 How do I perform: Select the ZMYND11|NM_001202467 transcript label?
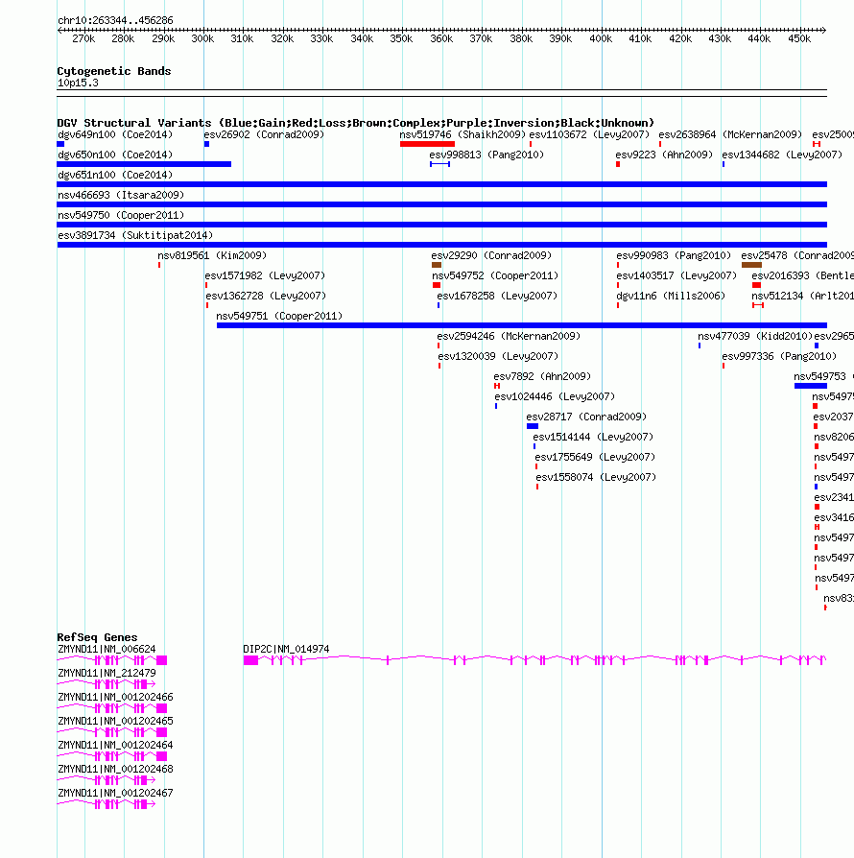tap(115, 794)
